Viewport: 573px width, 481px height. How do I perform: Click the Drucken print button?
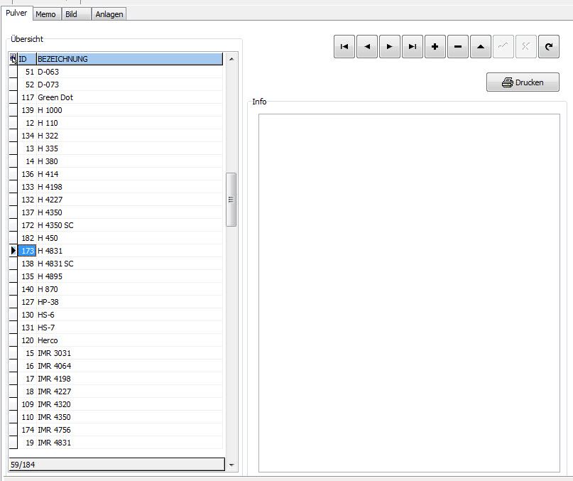click(523, 82)
